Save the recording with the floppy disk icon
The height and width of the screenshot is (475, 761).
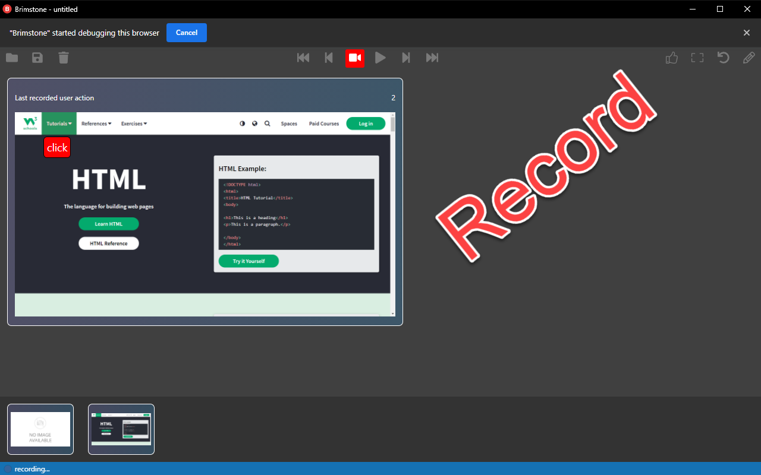[37, 58]
